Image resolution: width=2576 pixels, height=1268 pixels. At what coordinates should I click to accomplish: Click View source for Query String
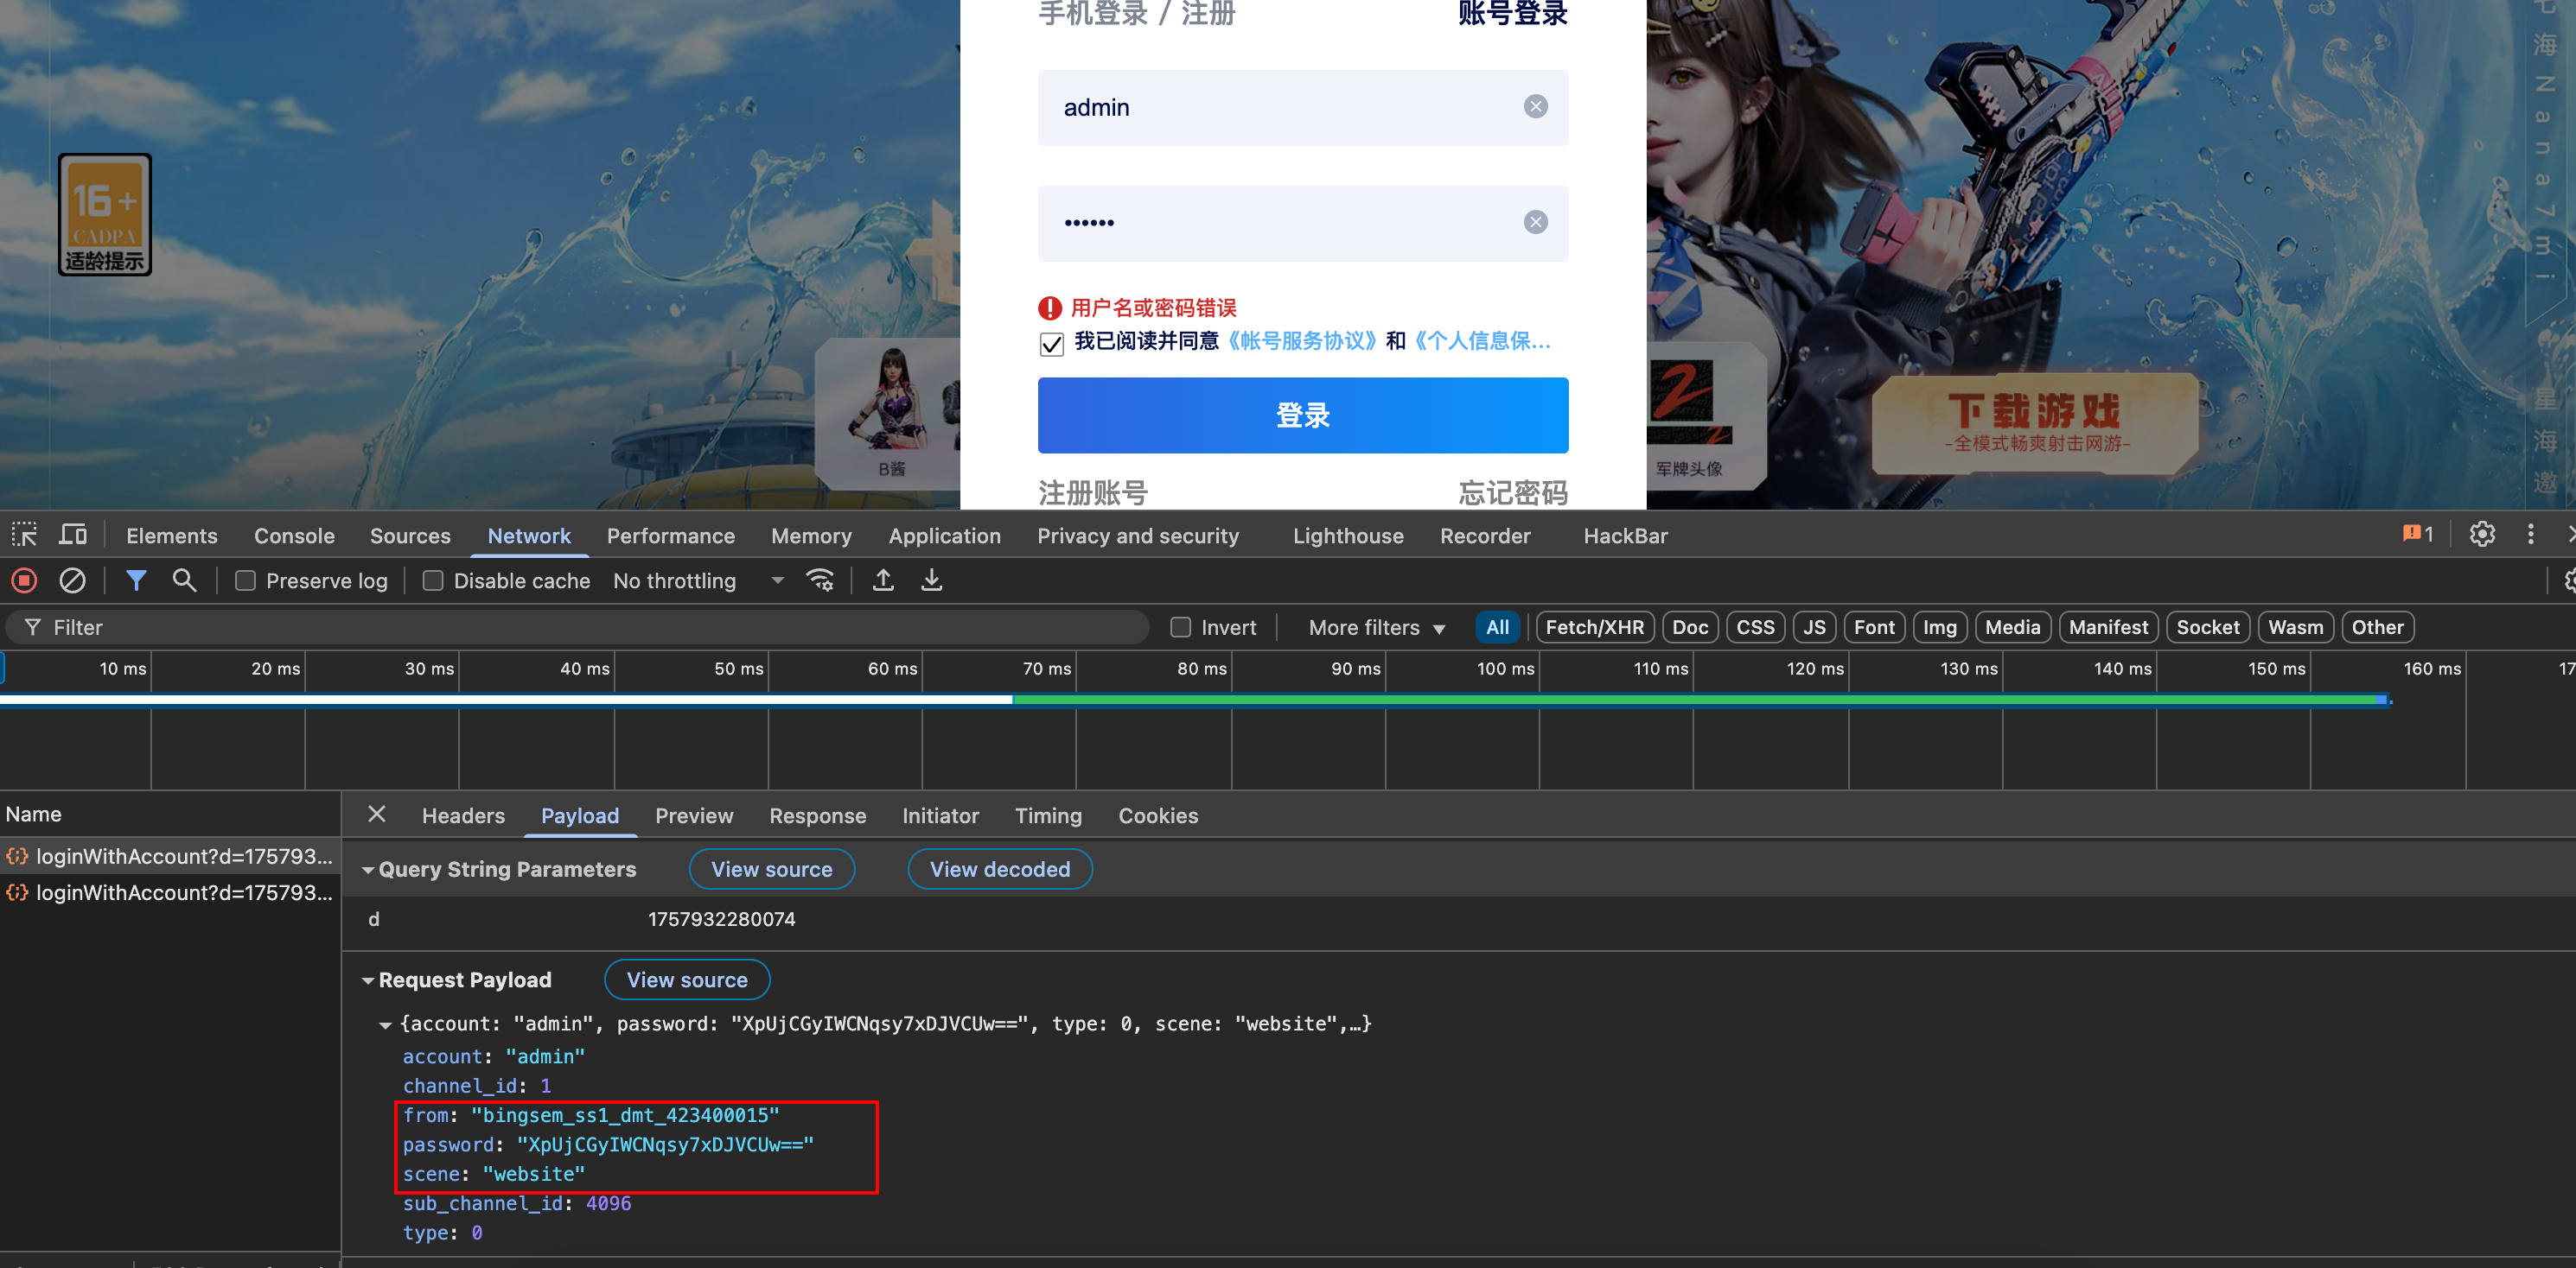pos(771,869)
